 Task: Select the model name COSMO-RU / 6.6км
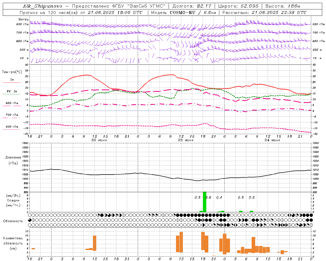(193, 12)
